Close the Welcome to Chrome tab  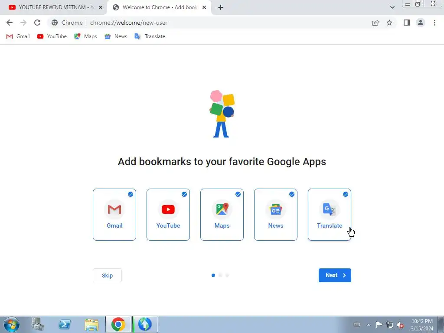[204, 7]
